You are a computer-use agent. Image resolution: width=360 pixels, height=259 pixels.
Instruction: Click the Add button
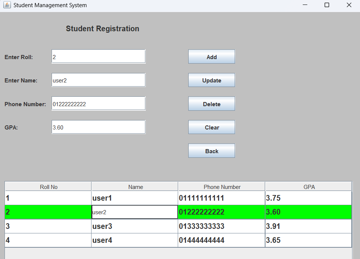[211, 56]
